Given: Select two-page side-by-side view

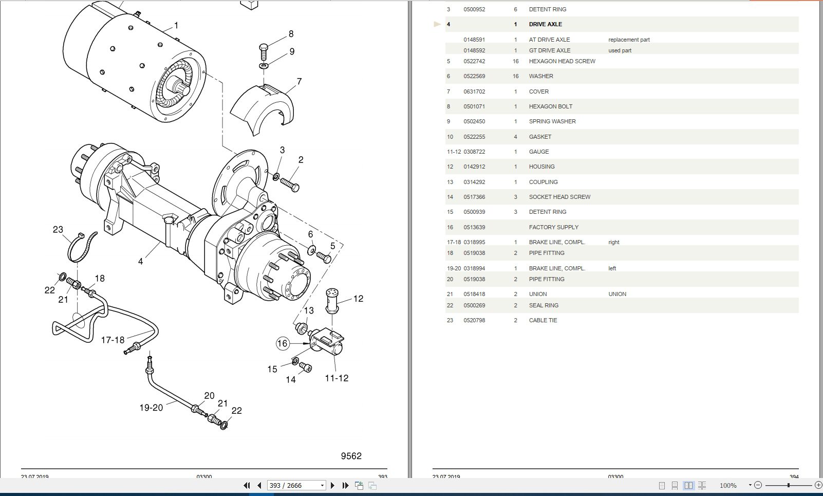Looking at the screenshot, I should click(x=688, y=485).
